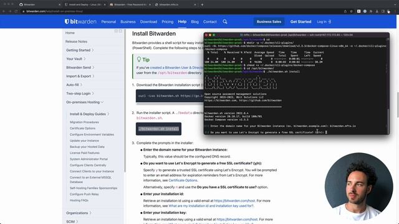The height and width of the screenshot is (224, 399).
Task: Switch to bitwarden.mfts.io browser tab
Action: point(176,4)
